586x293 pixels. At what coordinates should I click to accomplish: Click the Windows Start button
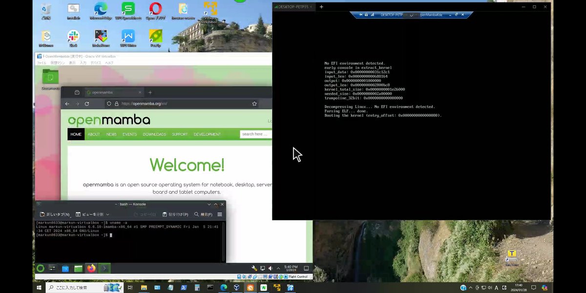(39, 288)
